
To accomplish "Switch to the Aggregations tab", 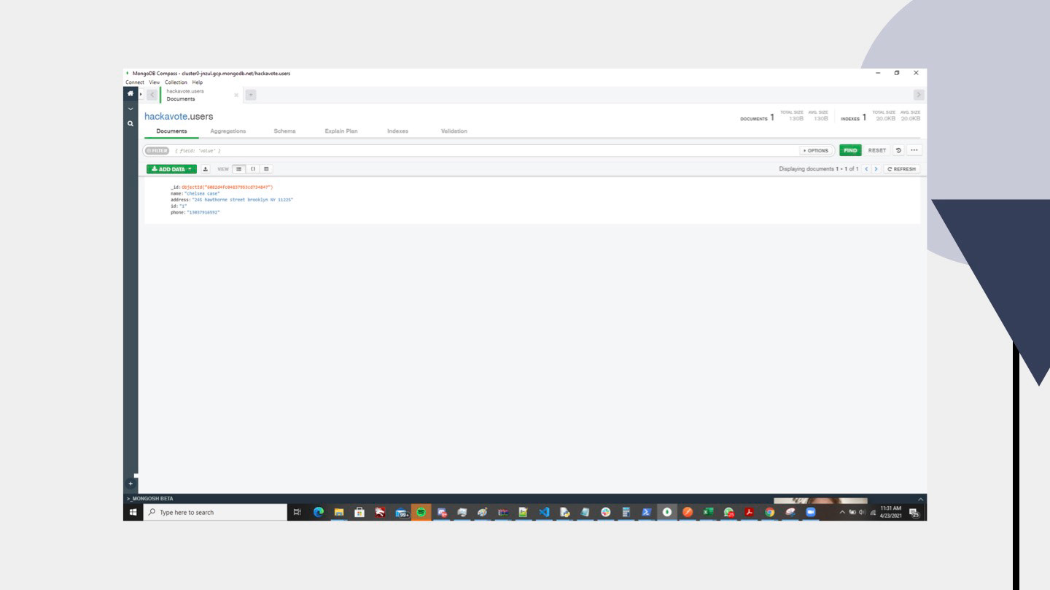I will tap(228, 131).
